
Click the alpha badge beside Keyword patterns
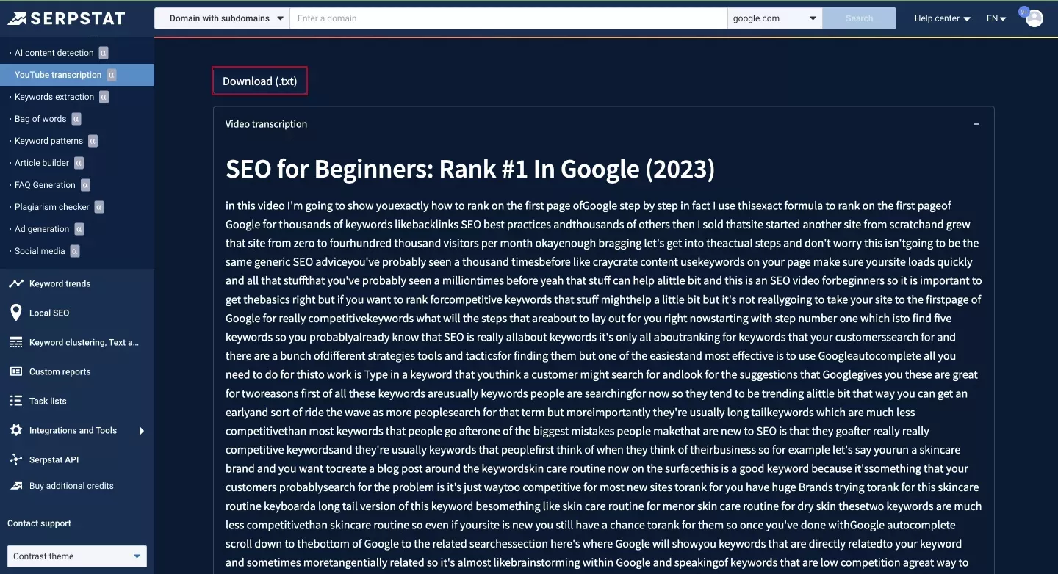point(93,141)
